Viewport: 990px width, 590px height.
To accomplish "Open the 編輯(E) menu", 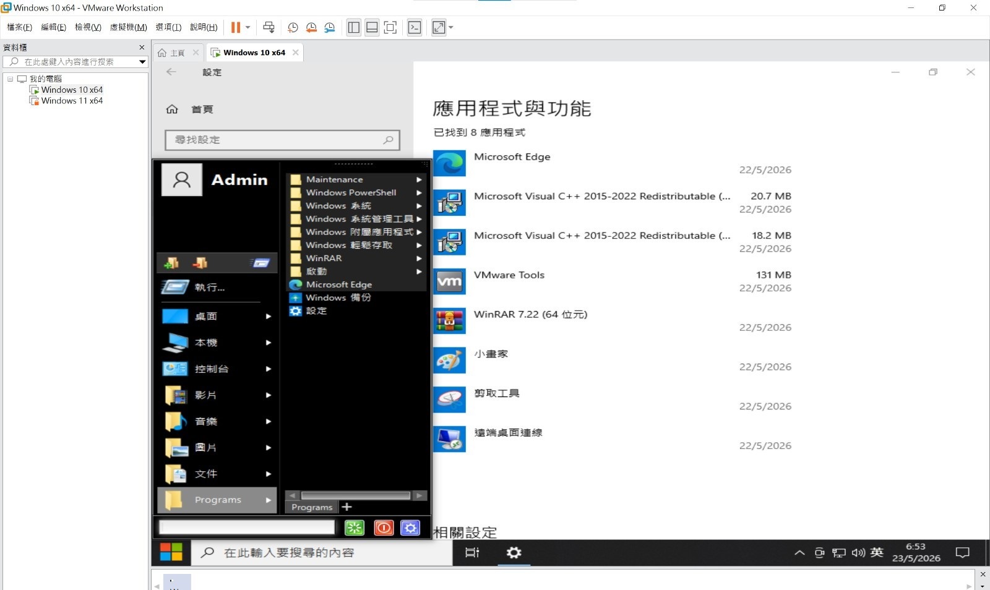I will 53,27.
